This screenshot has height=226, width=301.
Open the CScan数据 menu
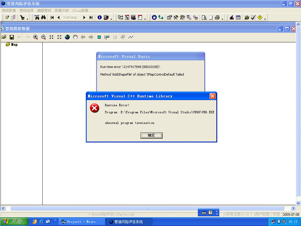click(x=80, y=11)
